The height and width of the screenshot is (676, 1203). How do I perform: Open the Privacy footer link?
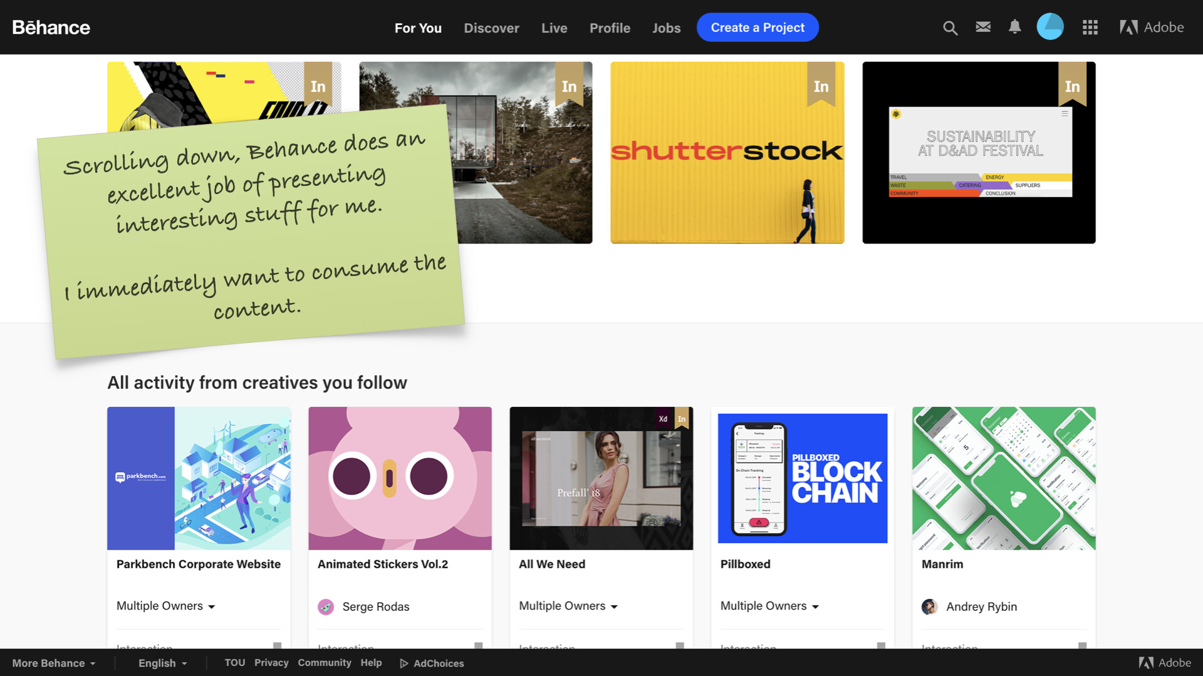pos(271,663)
